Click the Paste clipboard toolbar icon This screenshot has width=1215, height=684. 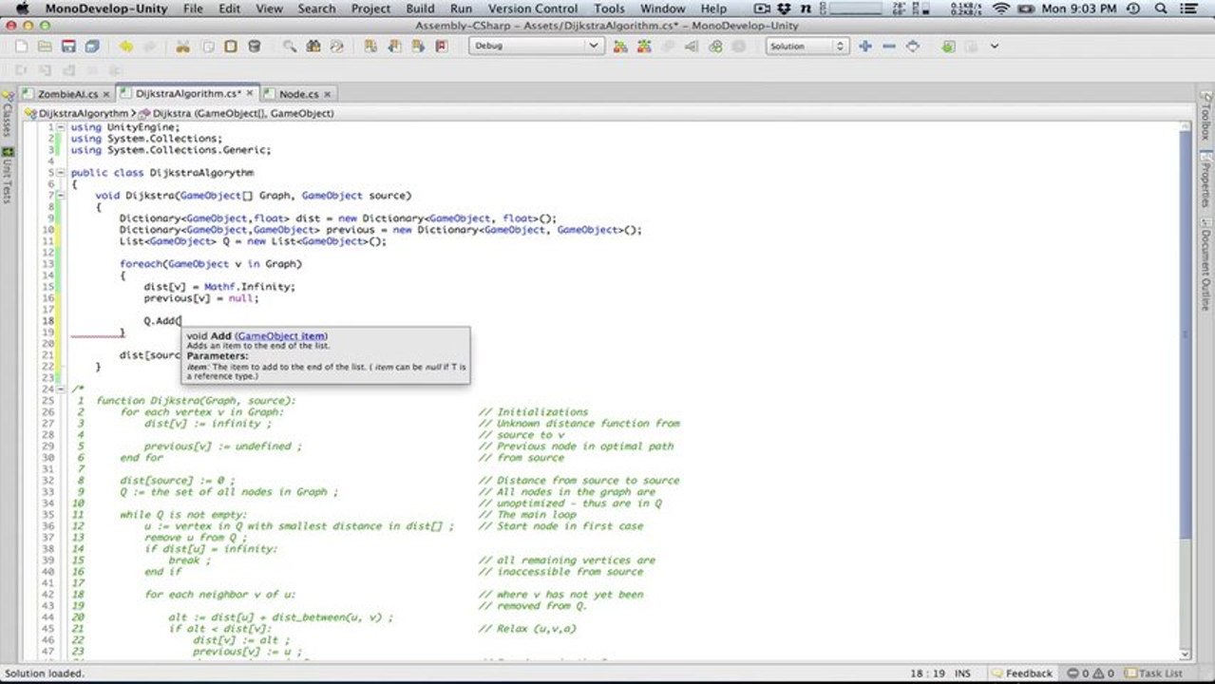coord(230,46)
